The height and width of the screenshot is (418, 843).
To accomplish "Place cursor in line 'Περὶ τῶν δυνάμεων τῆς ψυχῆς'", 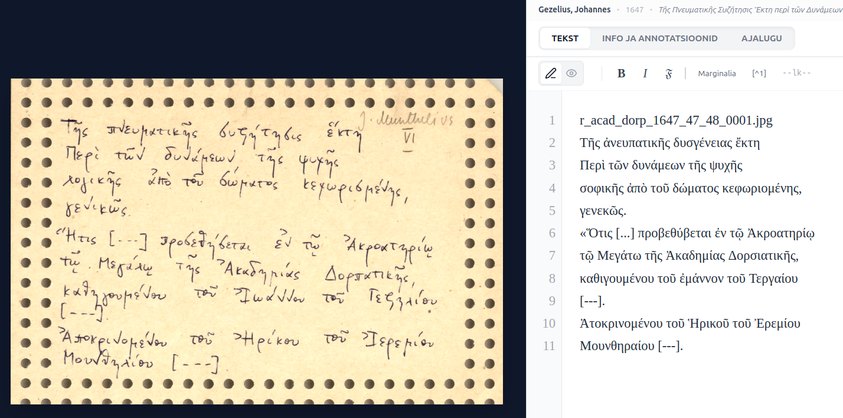I will (661, 165).
